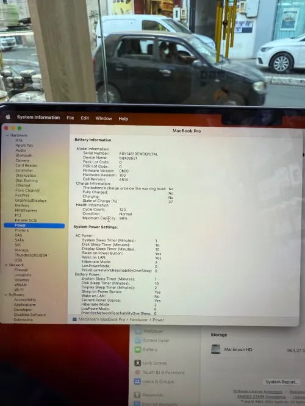The width and height of the screenshot is (305, 406).
Task: Select Controller in the sidebar
Action: click(x=24, y=170)
